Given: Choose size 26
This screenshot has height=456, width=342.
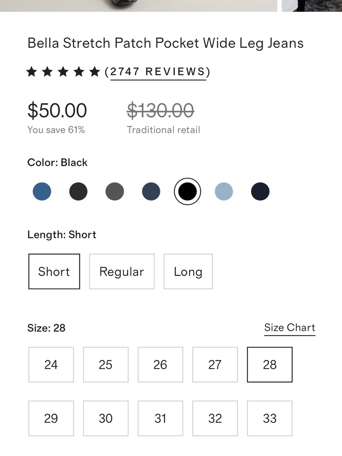Looking at the screenshot, I should tap(160, 365).
